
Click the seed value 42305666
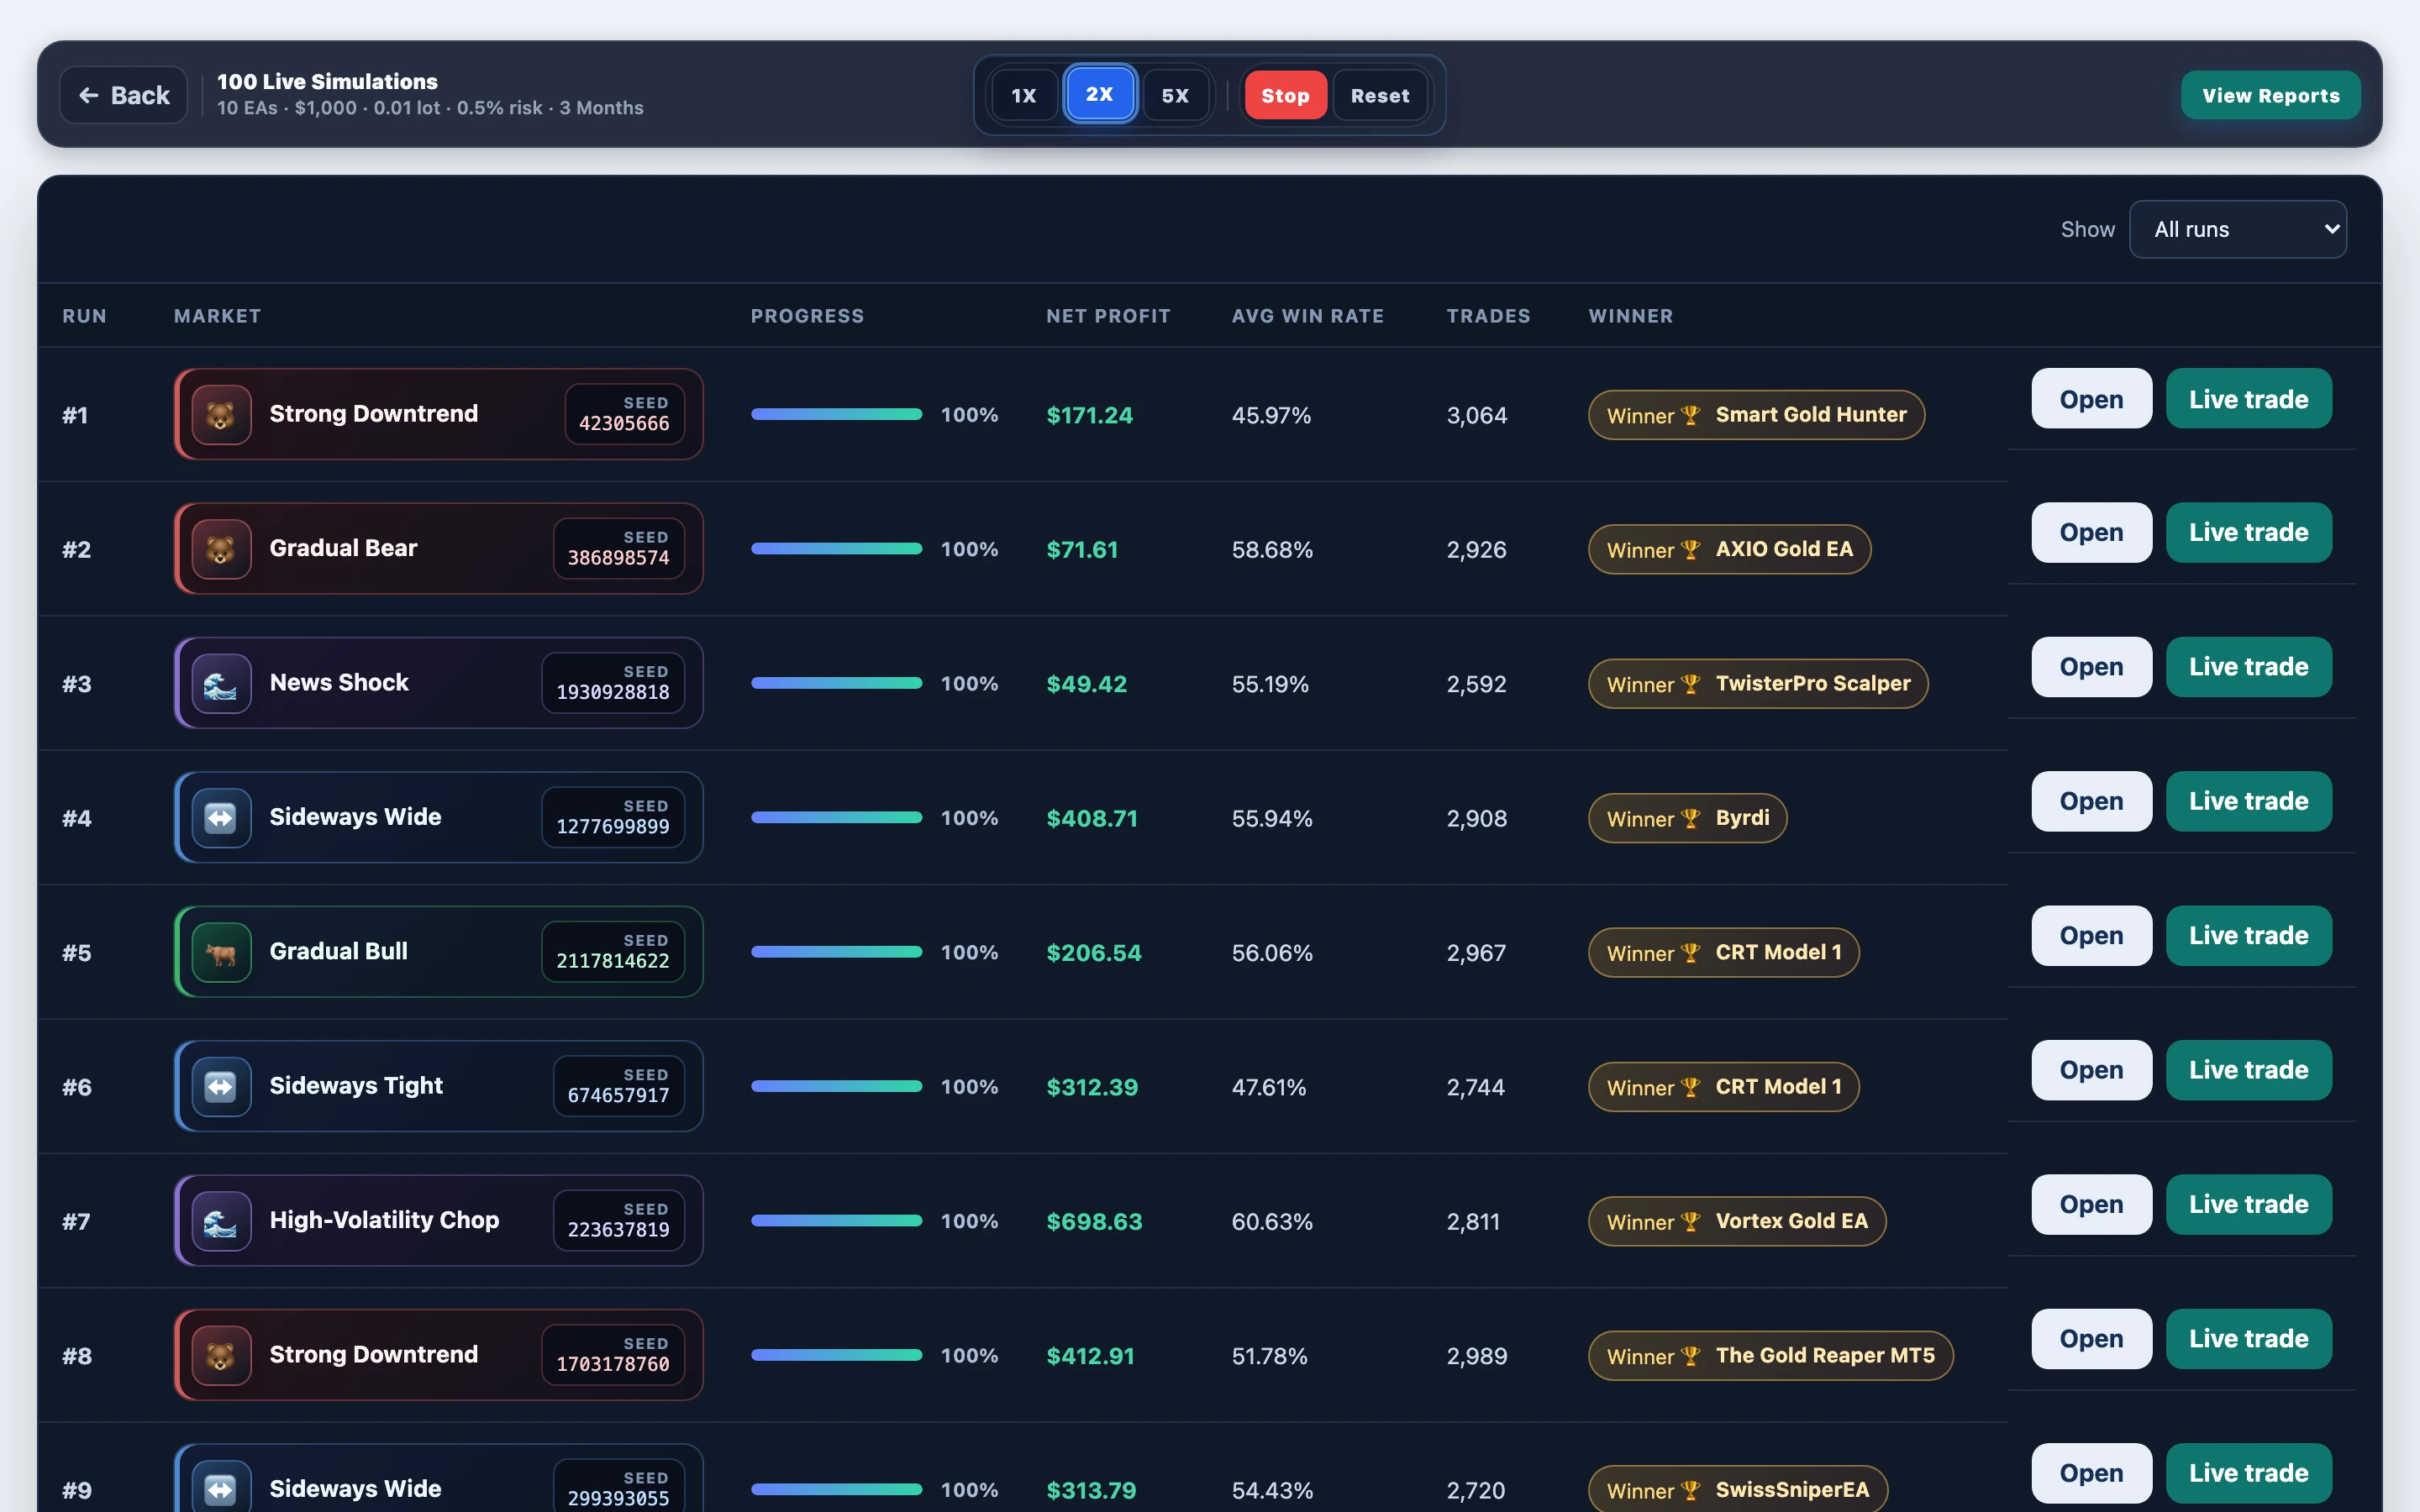[x=624, y=423]
